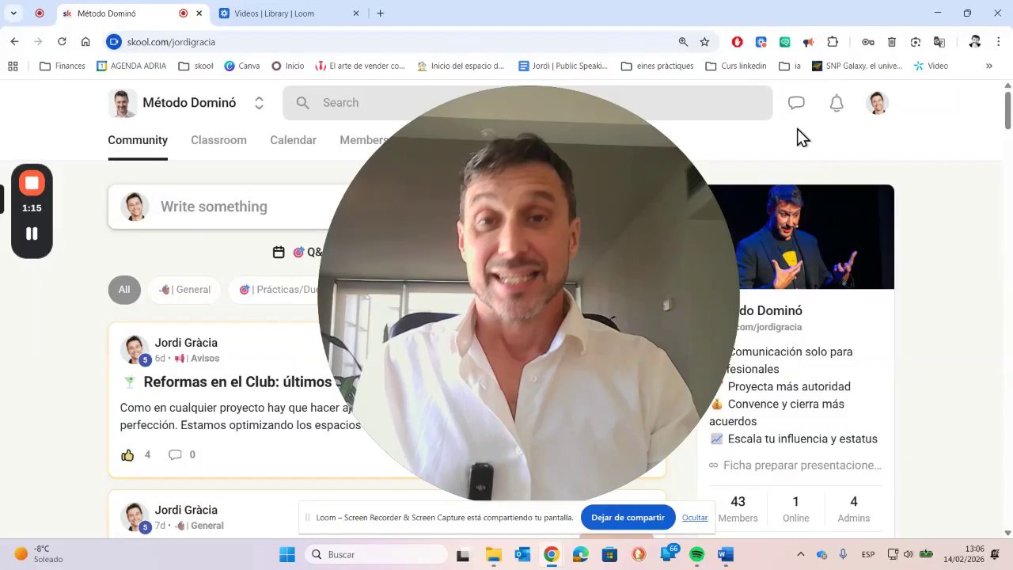The height and width of the screenshot is (570, 1013).
Task: Open comments on the Reformas en el Club post
Action: tap(175, 454)
